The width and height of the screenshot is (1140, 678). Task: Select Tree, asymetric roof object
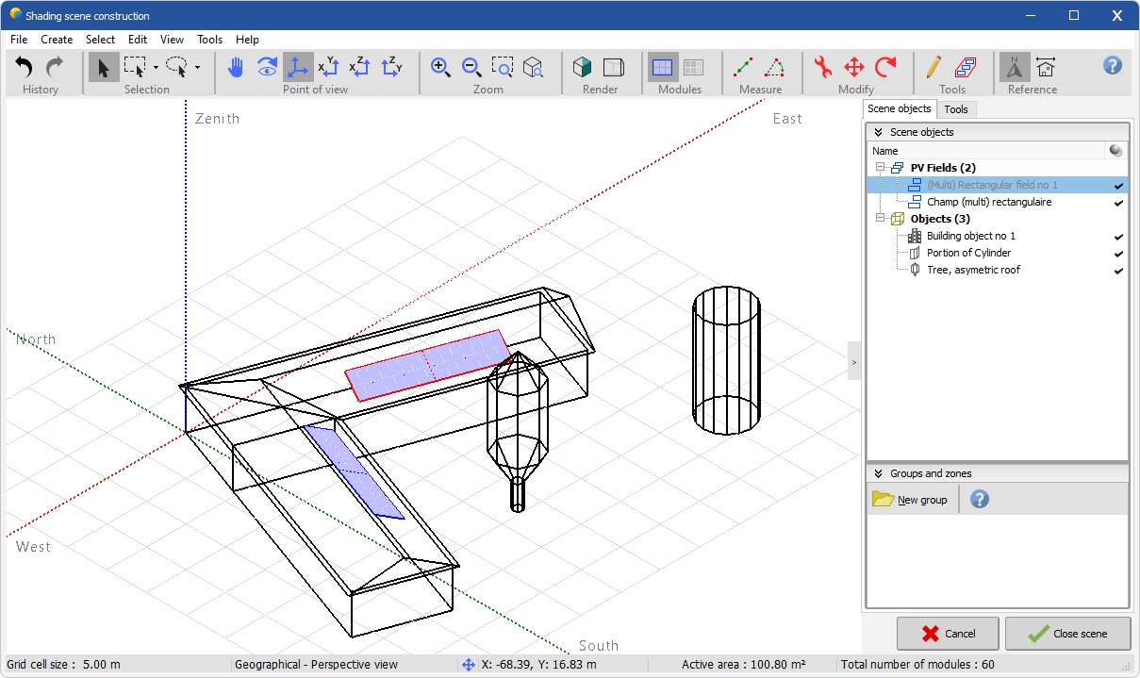[973, 270]
